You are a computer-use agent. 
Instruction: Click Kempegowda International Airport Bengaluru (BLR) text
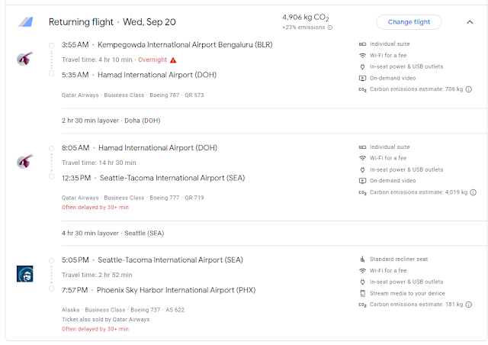pos(185,45)
